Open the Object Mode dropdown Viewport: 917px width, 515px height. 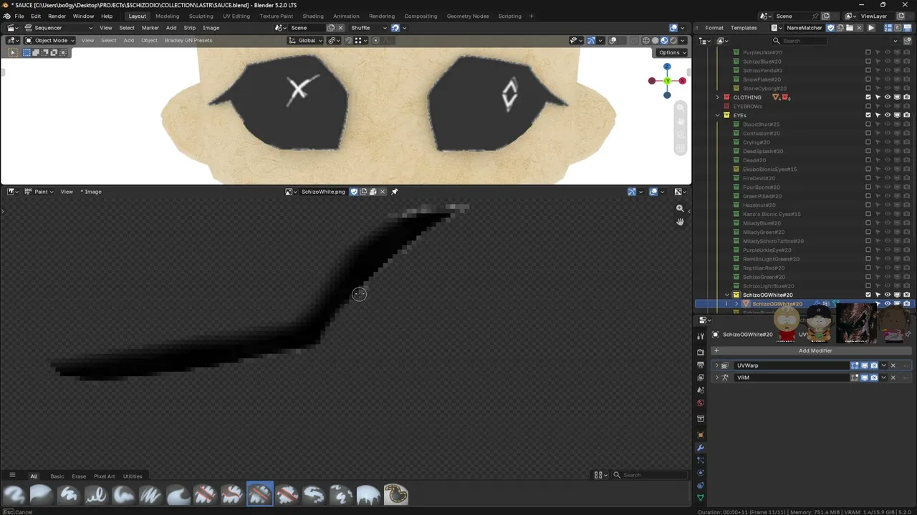click(x=49, y=41)
